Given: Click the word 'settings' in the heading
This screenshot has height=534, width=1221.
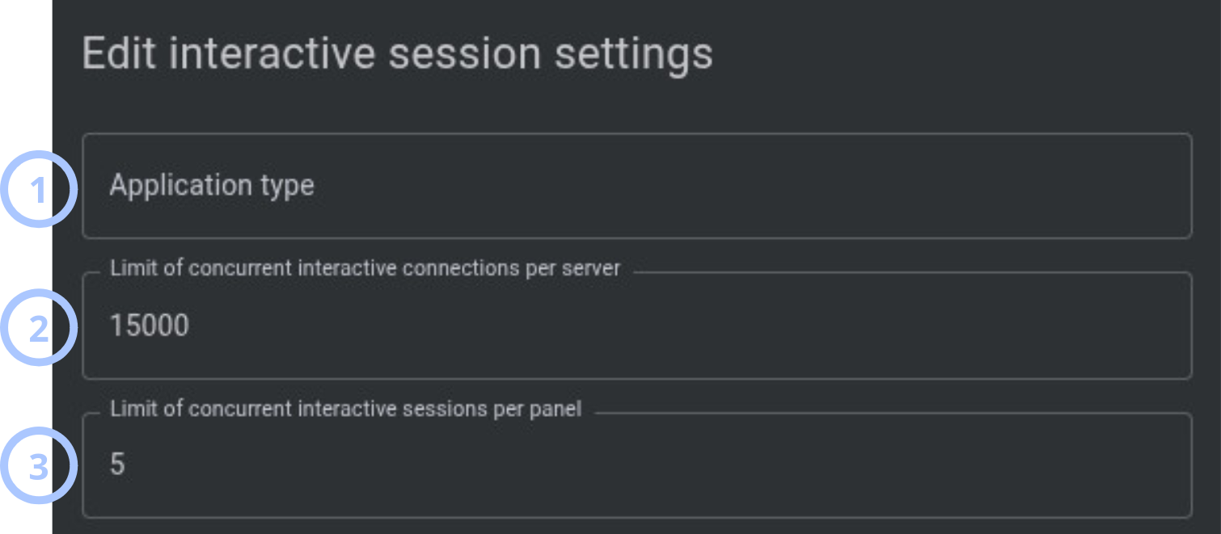Looking at the screenshot, I should coord(634,55).
